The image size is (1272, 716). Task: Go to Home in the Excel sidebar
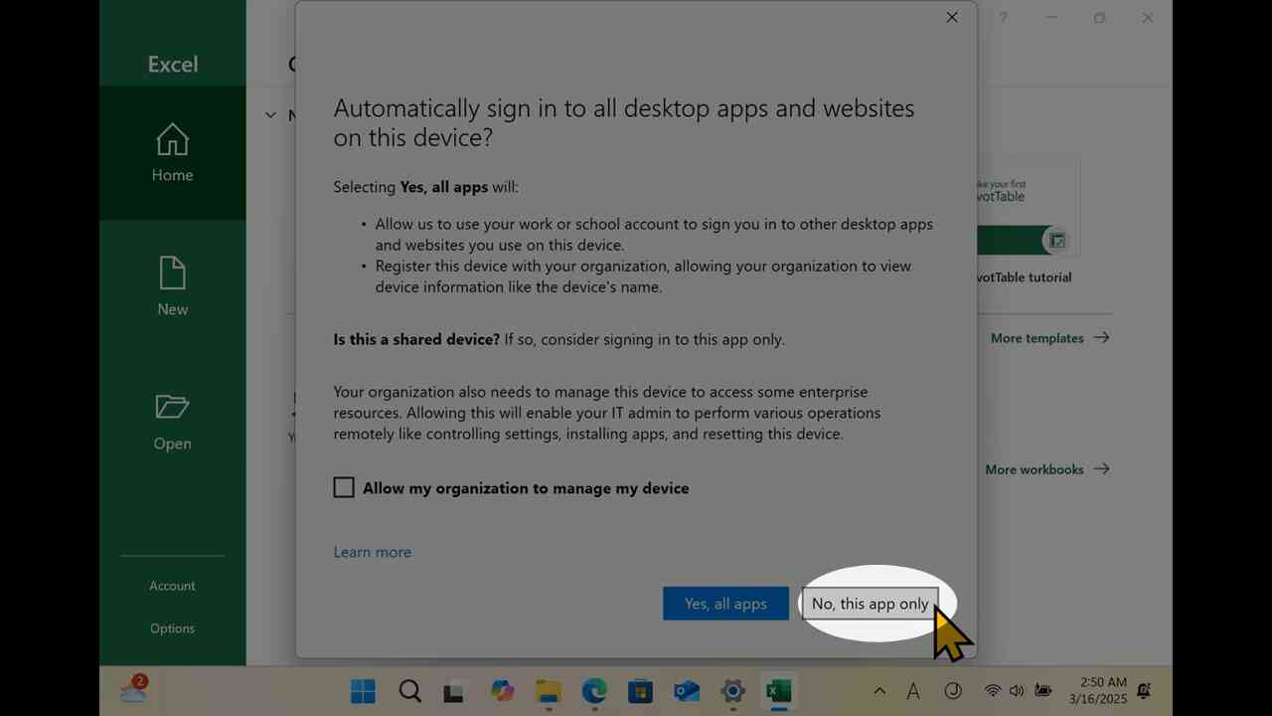click(x=172, y=153)
